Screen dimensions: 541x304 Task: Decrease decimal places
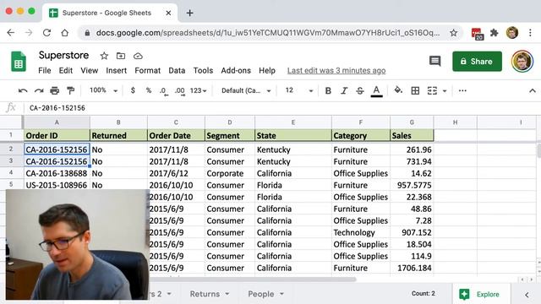coord(163,91)
